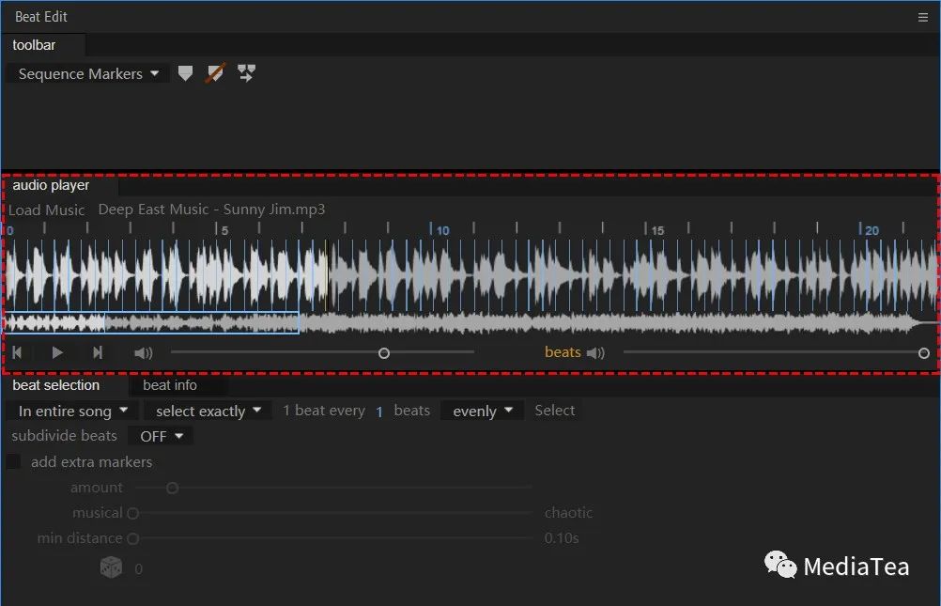This screenshot has width=941, height=606.
Task: Jump to the previous beat
Action: point(18,352)
